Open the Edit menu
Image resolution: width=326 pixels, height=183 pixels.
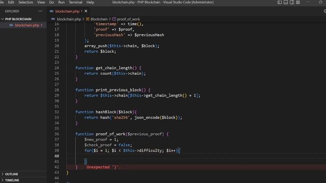click(x=11, y=2)
